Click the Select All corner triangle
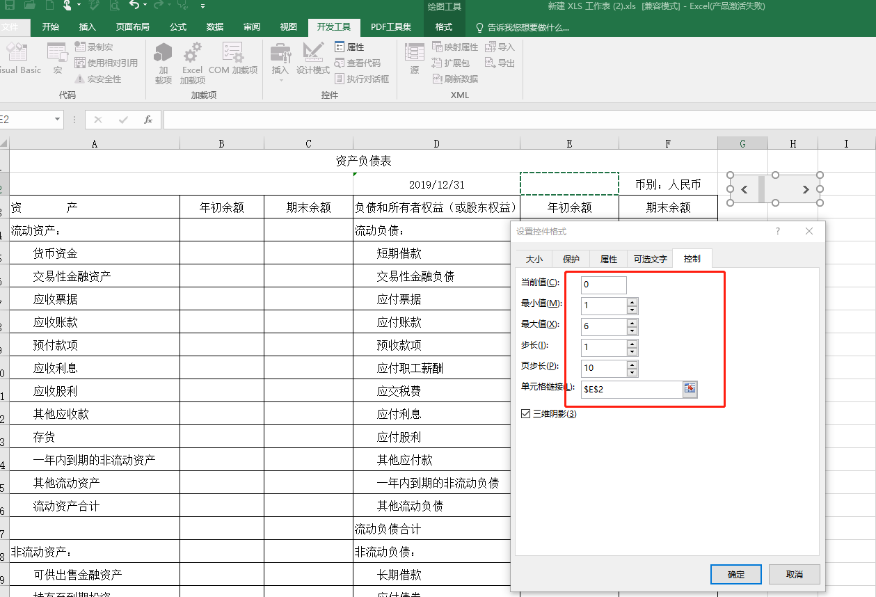Screen dimensions: 876x597 tap(4, 143)
